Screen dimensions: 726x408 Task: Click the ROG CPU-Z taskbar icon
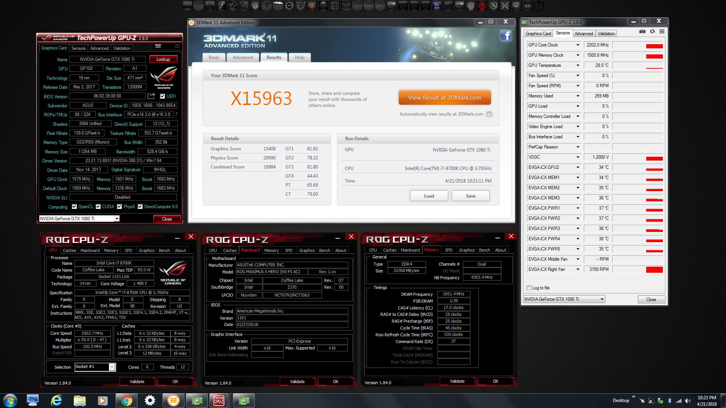tap(219, 400)
